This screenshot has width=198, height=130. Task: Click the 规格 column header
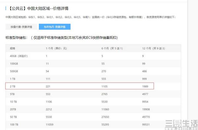[x=13, y=48]
